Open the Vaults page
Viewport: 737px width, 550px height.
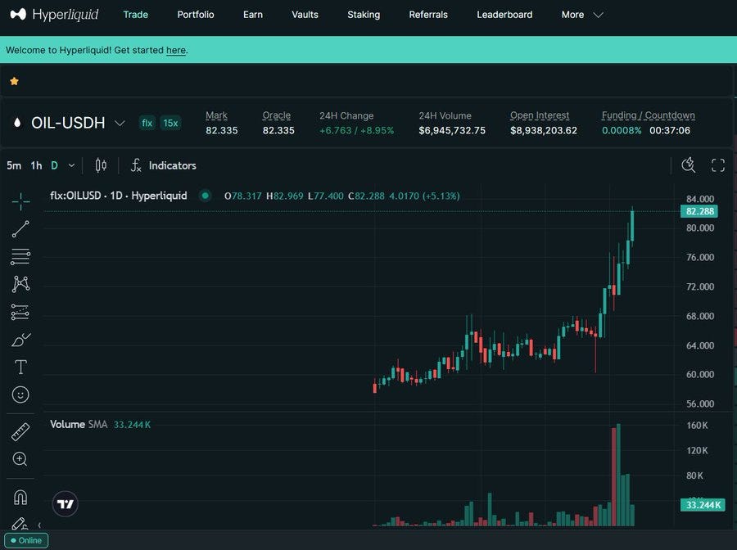(x=305, y=15)
